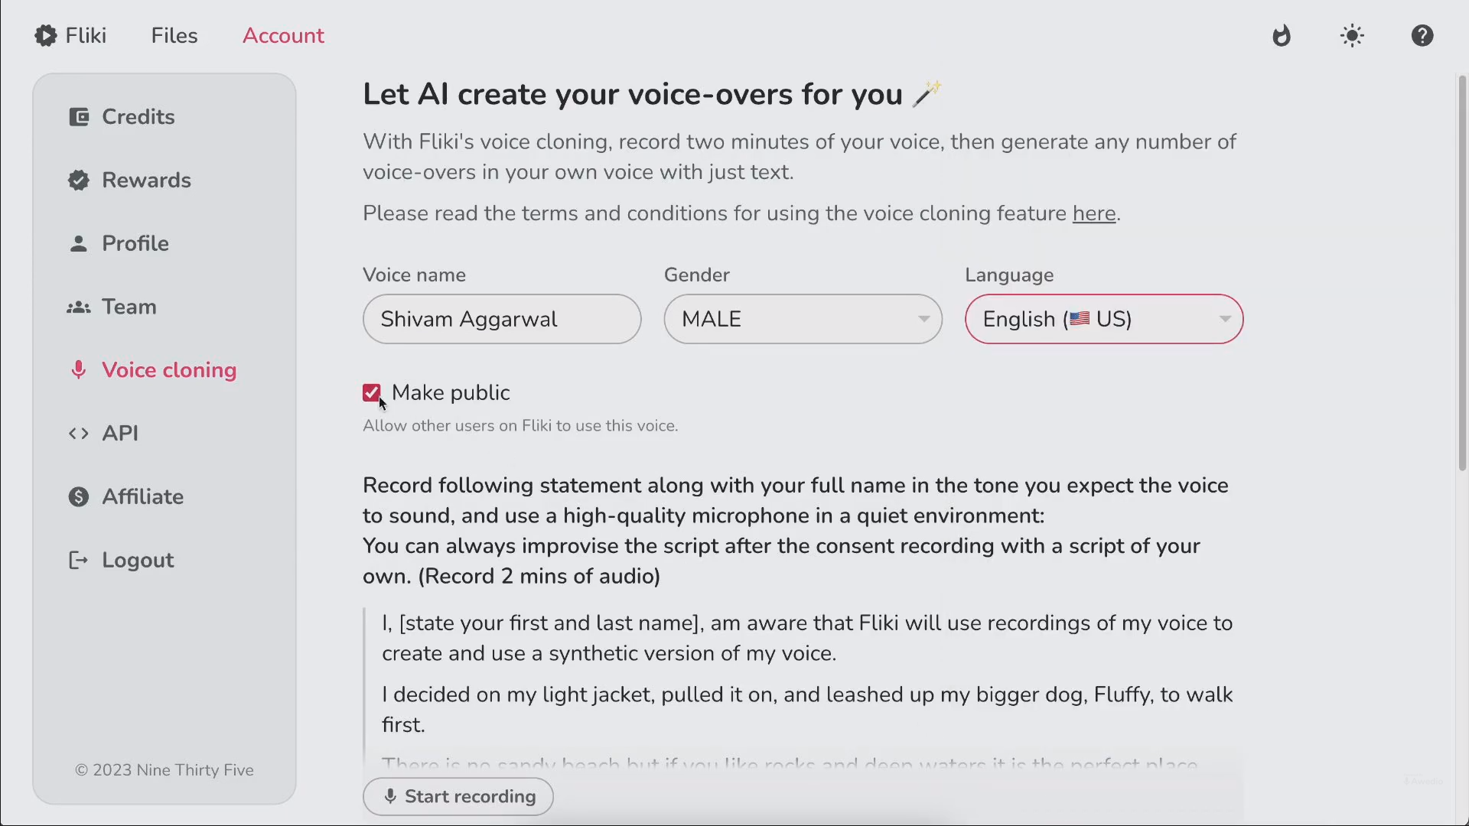Image resolution: width=1469 pixels, height=826 pixels.
Task: Switch to the Files tab
Action: (174, 35)
